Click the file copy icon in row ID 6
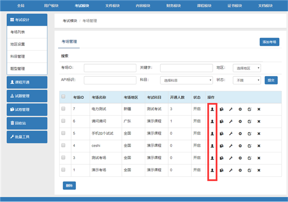Viewport: 288px width, 202px height. point(222,121)
